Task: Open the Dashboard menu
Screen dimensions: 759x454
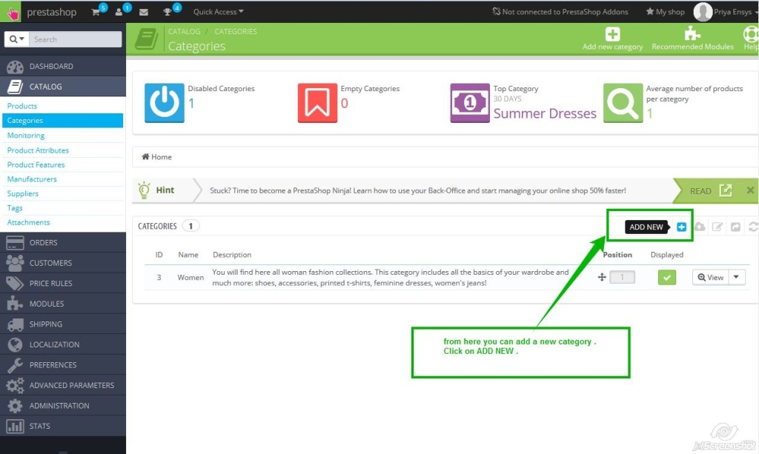Action: [63, 66]
